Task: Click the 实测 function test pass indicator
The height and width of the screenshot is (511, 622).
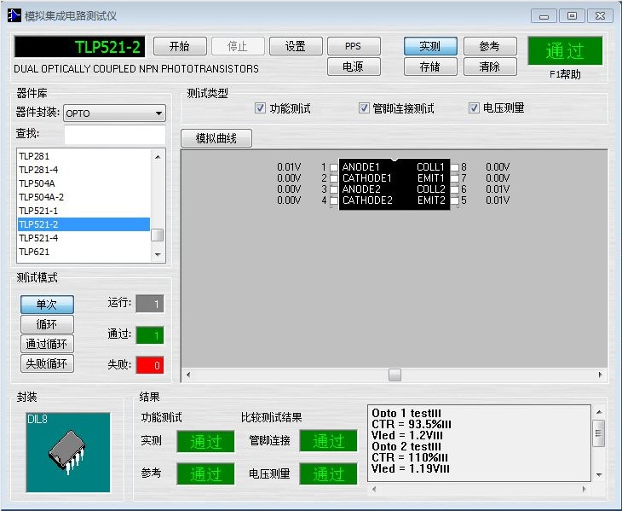Action: (205, 442)
